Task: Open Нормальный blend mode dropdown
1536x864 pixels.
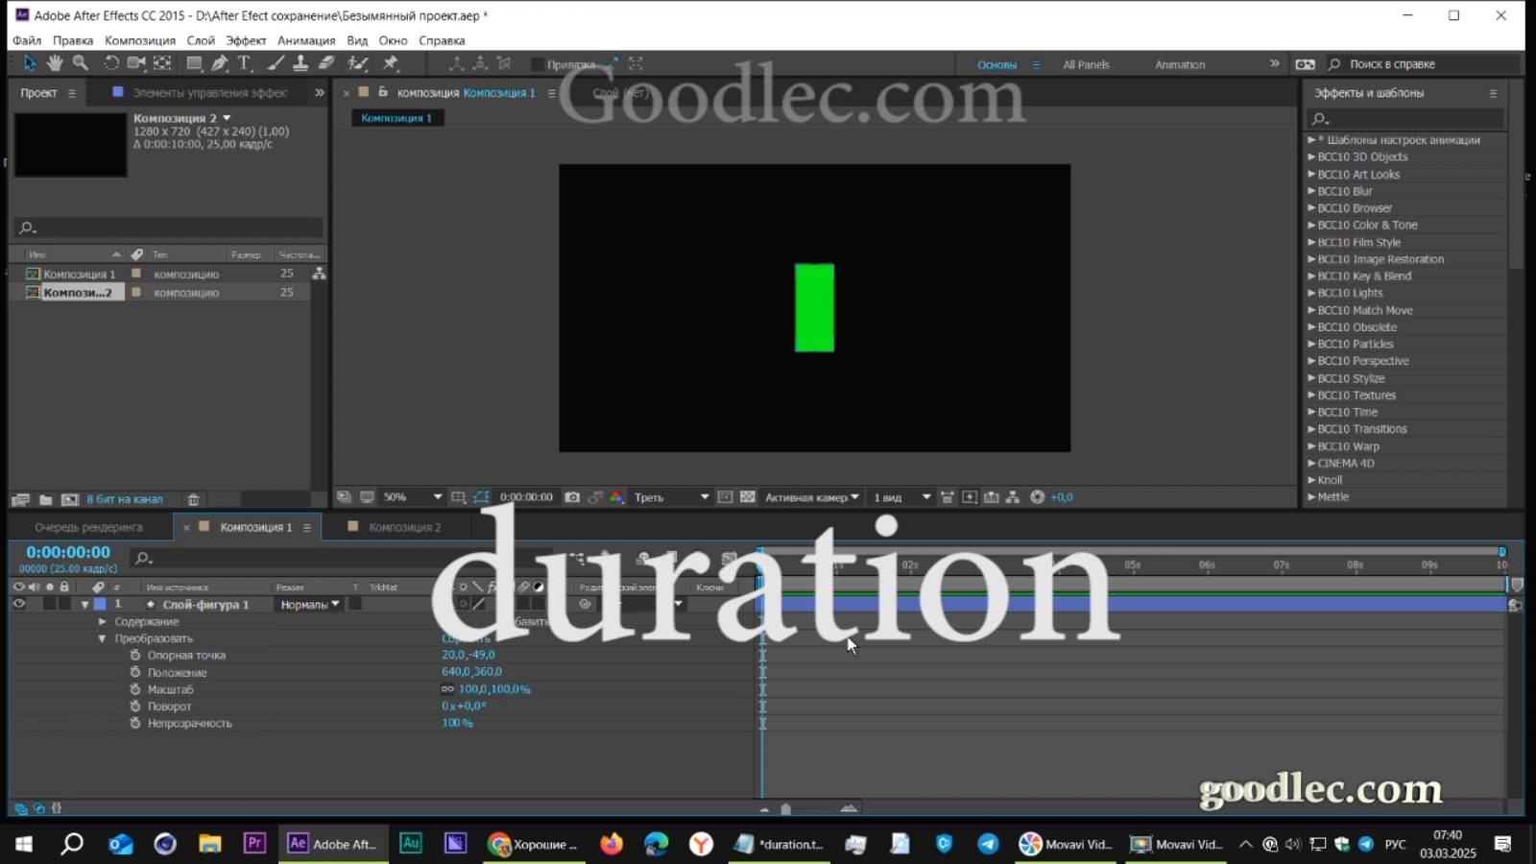Action: 309,604
